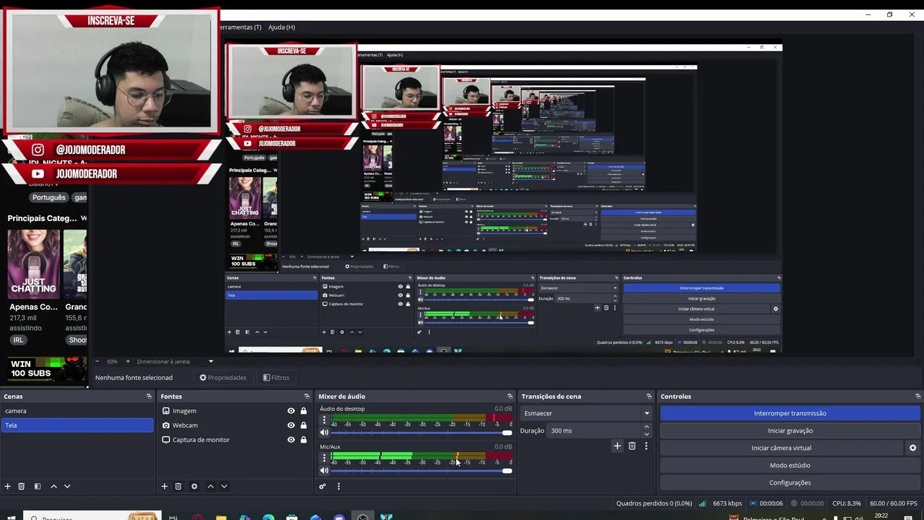The width and height of the screenshot is (924, 520).
Task: Open the Ajuda (H) menu
Action: tap(282, 27)
